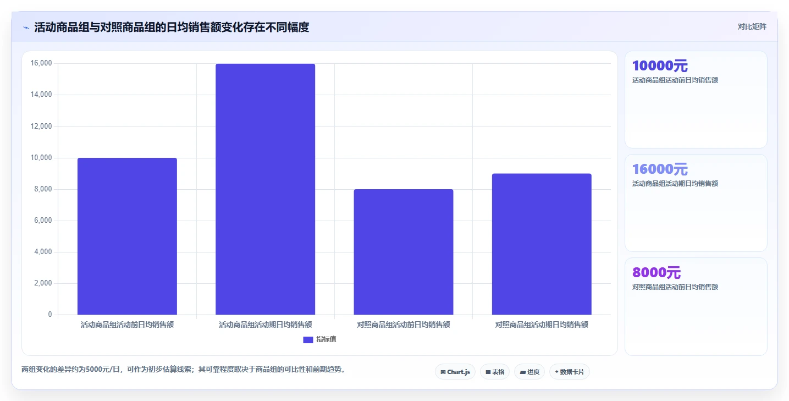Click the 数据卡片 tag pill
This screenshot has width=789, height=401.
click(x=570, y=372)
